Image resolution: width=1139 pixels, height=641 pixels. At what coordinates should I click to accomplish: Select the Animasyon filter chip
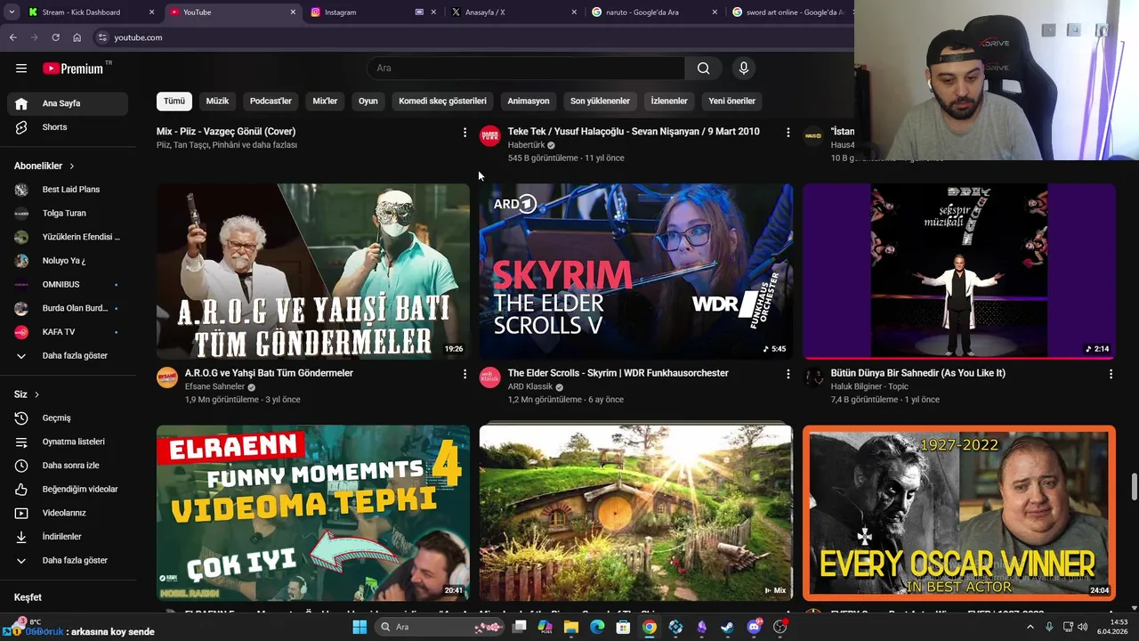tap(529, 101)
